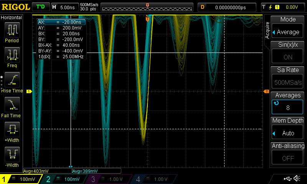Click the cursor handle at the bottom of the grid
Screen dimensions: 307x184
pos(71,167)
